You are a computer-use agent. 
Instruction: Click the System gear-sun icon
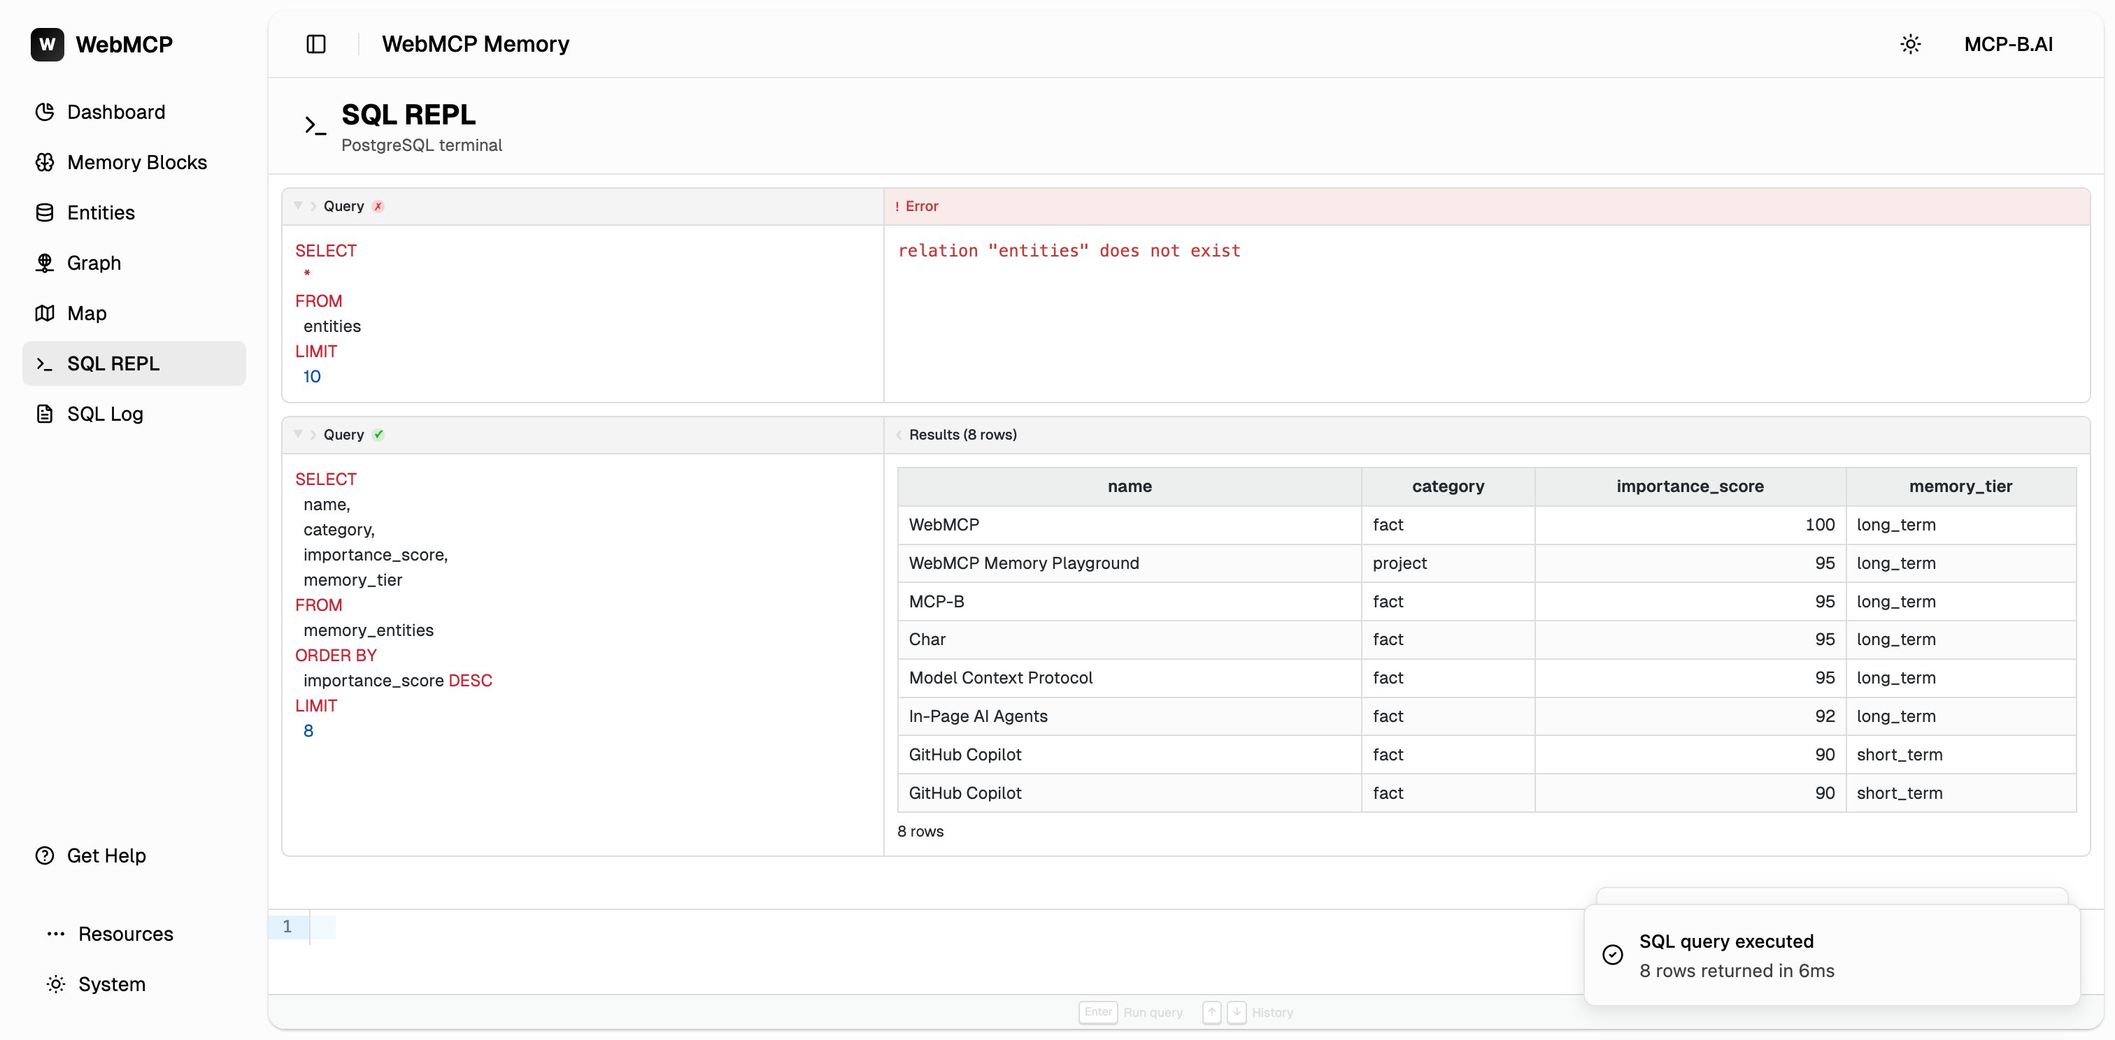pyautogui.click(x=56, y=984)
